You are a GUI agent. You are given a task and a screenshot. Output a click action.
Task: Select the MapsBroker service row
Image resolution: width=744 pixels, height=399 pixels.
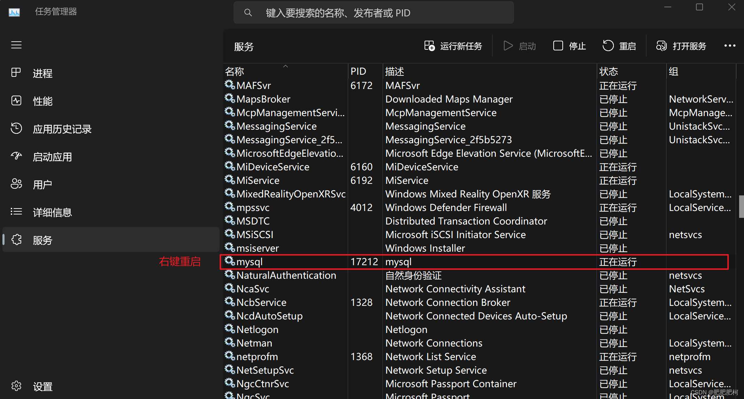click(x=480, y=99)
